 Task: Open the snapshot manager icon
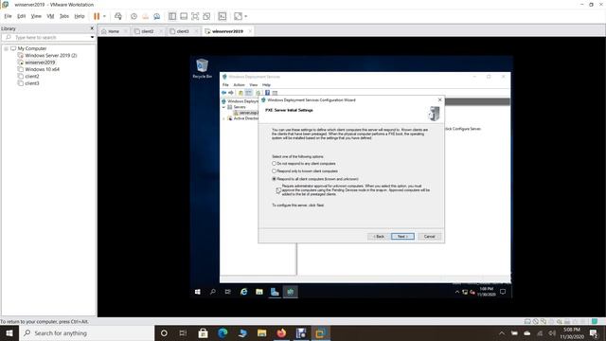pyautogui.click(x=157, y=16)
